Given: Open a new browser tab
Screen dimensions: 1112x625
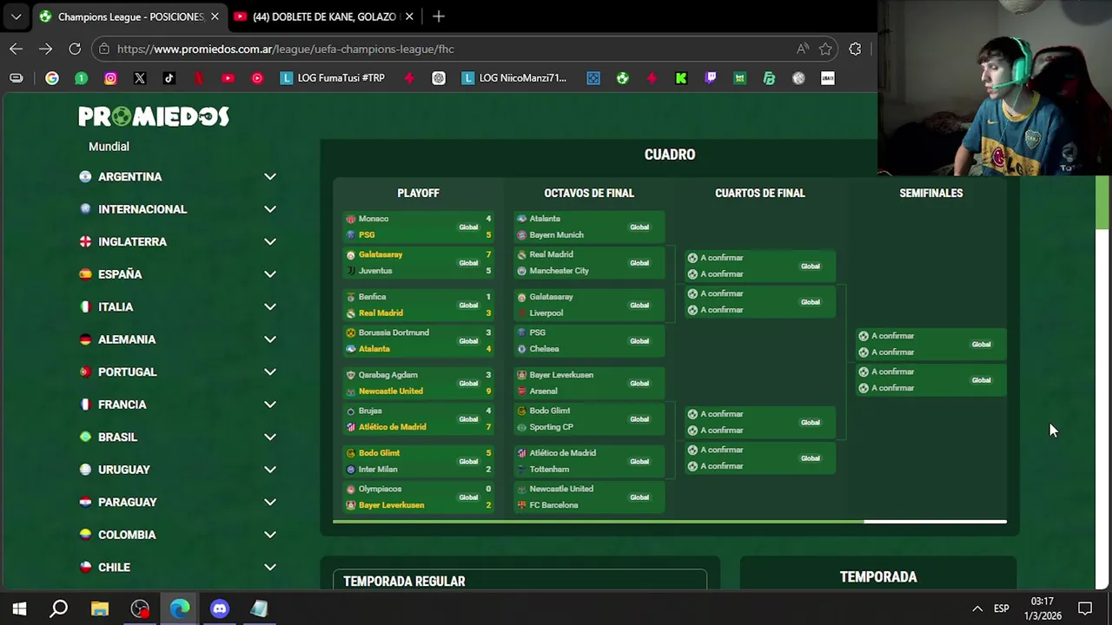Looking at the screenshot, I should pyautogui.click(x=439, y=16).
